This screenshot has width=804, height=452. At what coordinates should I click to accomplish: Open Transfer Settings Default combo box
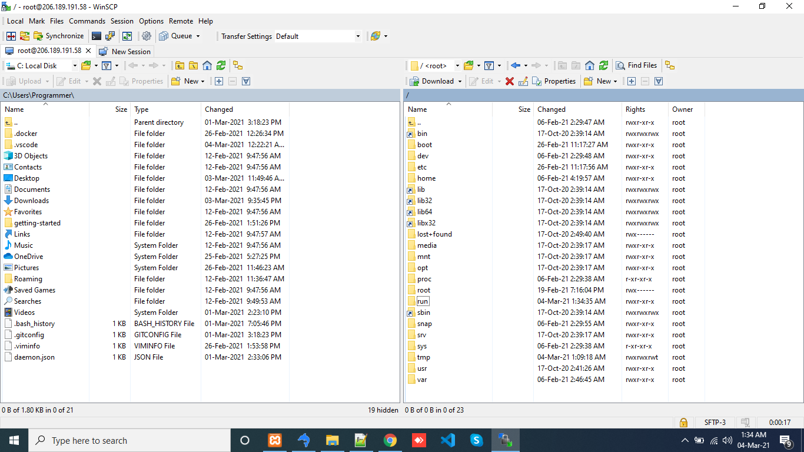(318, 36)
